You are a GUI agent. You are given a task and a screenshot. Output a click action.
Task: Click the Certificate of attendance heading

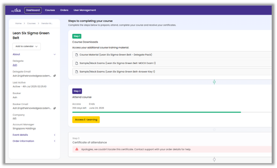click(89, 142)
